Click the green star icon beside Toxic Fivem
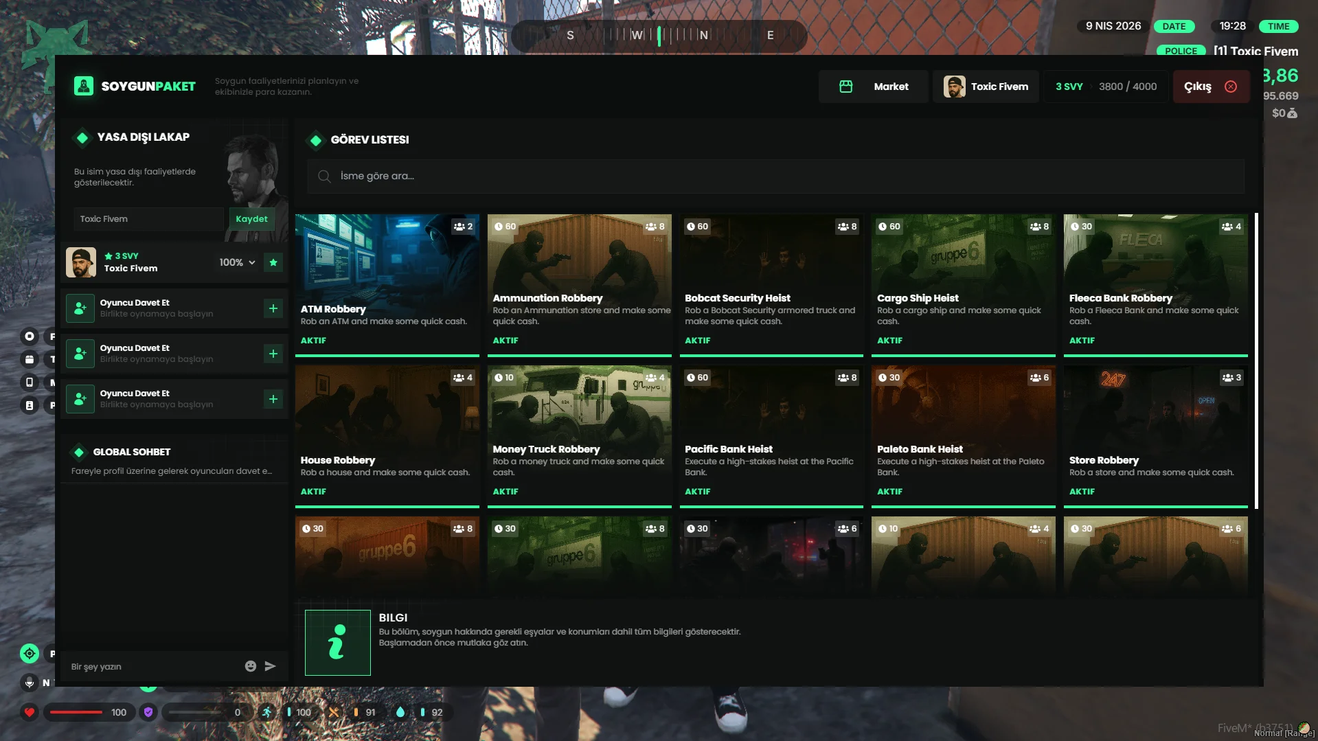 click(x=273, y=262)
